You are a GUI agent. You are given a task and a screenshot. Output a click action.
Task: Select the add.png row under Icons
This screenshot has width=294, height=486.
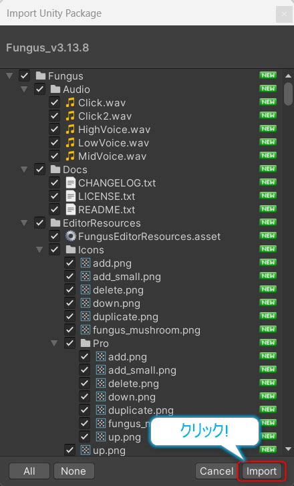click(x=141, y=263)
